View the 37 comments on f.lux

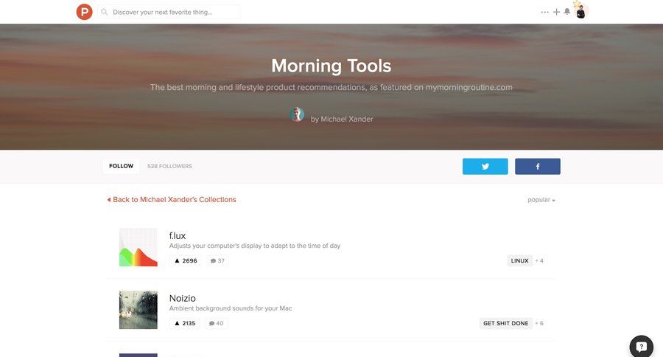click(x=217, y=260)
